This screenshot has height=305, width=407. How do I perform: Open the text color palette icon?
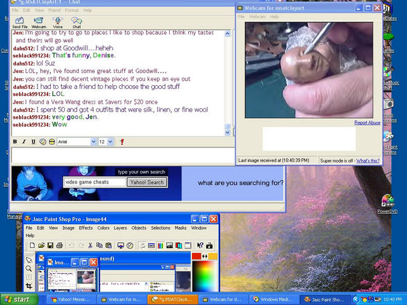43,142
